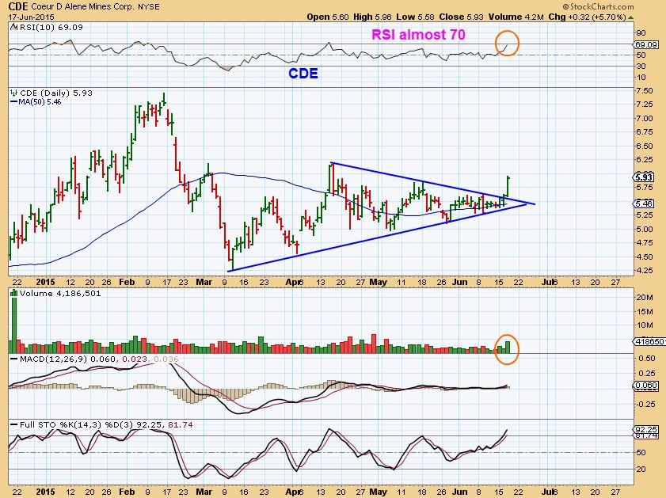Screen dimensions: 666x498
Task: Click the 4.25 price axis label
Action: tap(645, 271)
